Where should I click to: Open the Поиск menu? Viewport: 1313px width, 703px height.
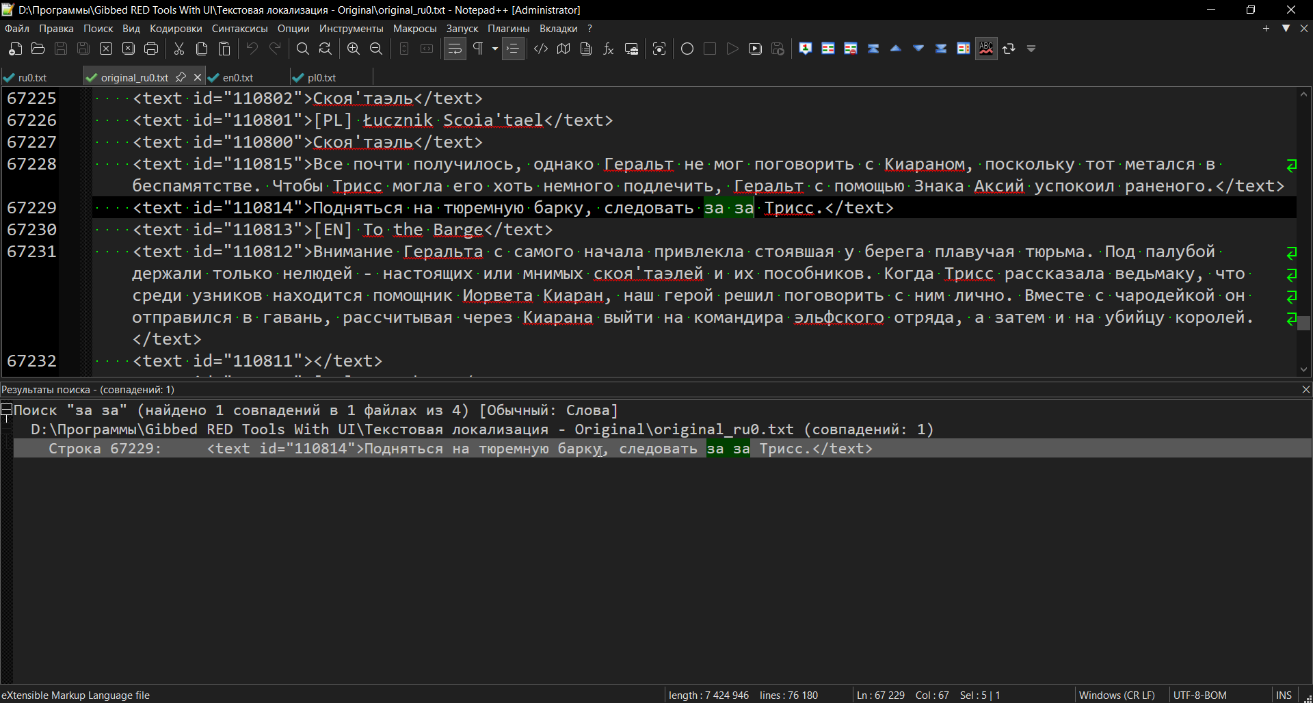pos(98,29)
